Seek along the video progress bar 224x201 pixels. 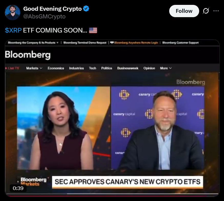pos(112,194)
